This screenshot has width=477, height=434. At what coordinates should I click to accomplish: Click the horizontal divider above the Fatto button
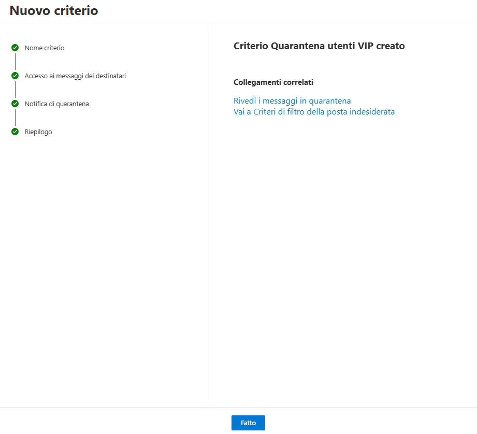tap(238, 407)
